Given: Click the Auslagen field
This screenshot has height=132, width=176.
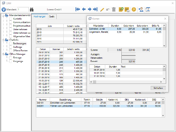Looking at the screenshot, I should [x=128, y=54].
